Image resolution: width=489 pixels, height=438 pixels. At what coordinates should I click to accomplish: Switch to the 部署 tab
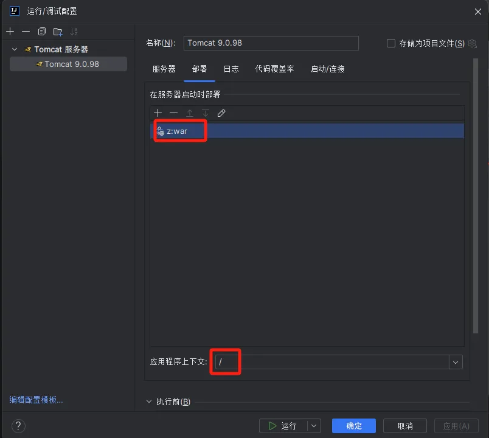tap(199, 69)
